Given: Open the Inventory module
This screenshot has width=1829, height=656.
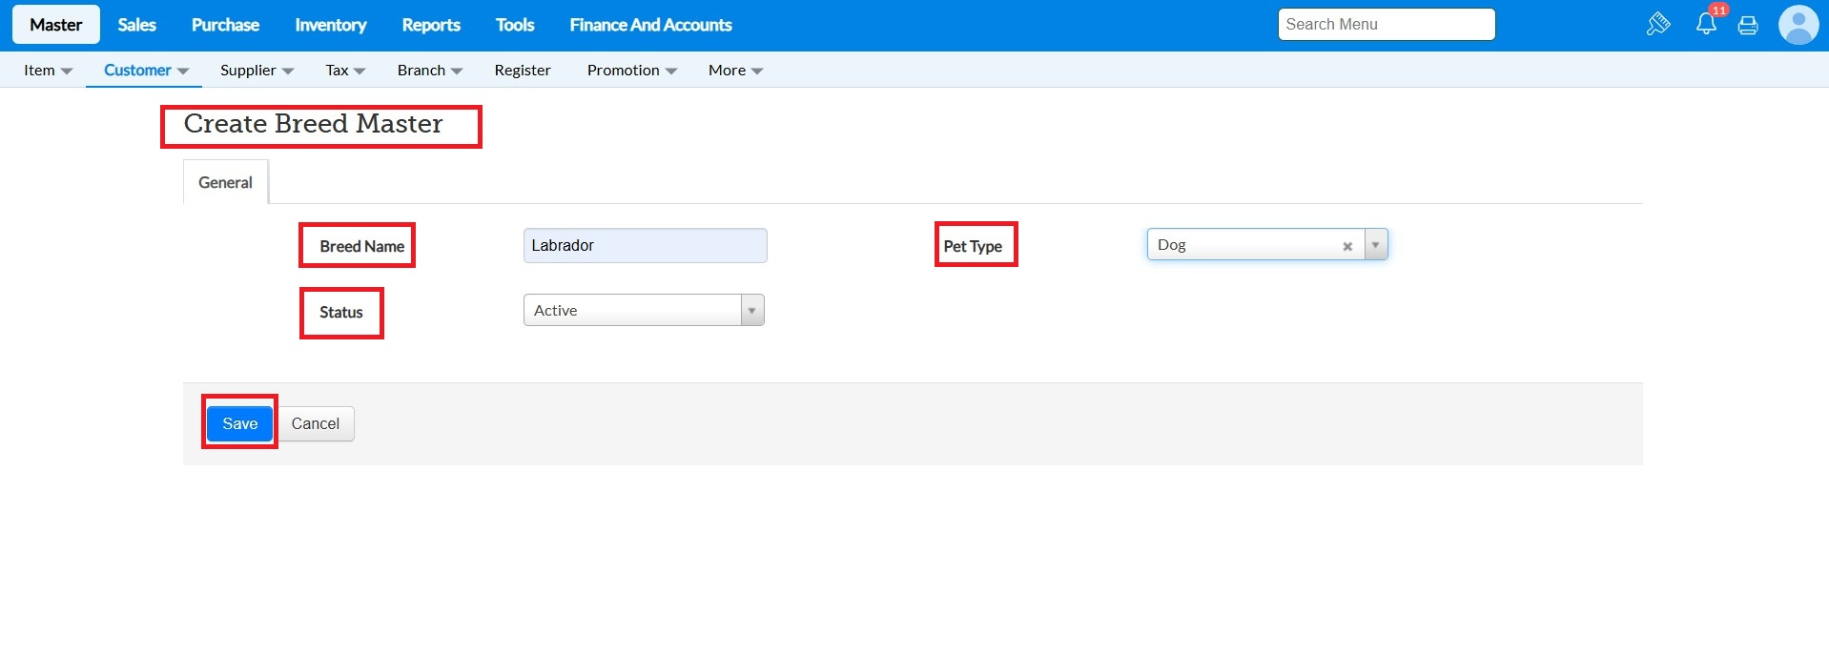Looking at the screenshot, I should (x=330, y=25).
